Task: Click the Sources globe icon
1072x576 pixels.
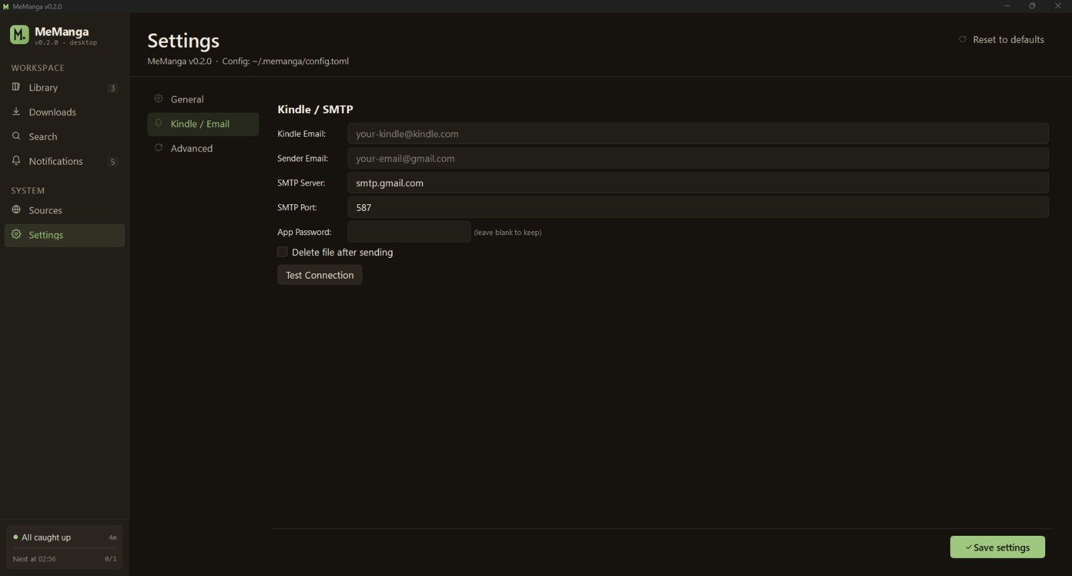Action: [x=16, y=210]
